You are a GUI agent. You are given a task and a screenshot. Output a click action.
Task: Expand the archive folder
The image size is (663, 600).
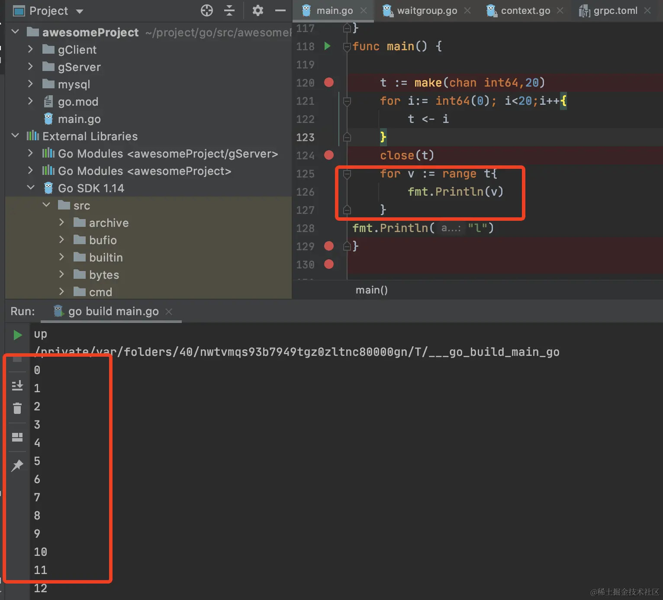coord(61,223)
